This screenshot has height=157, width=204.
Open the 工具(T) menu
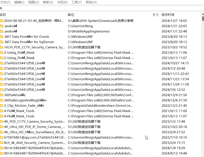[76, 2]
